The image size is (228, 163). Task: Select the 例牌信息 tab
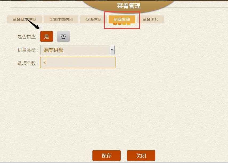coord(93,19)
